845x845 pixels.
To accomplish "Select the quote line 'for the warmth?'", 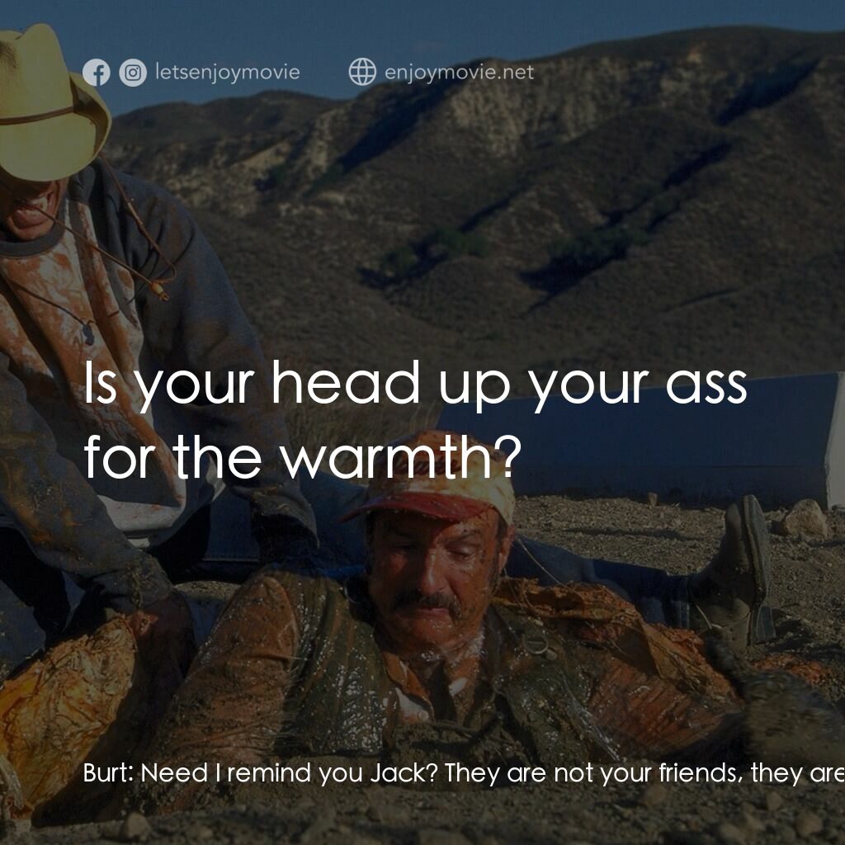I will click(303, 458).
